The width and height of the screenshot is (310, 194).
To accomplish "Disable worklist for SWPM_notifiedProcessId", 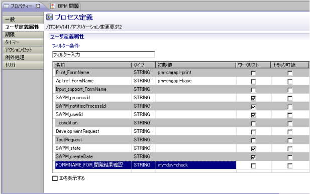I will click(x=253, y=107).
